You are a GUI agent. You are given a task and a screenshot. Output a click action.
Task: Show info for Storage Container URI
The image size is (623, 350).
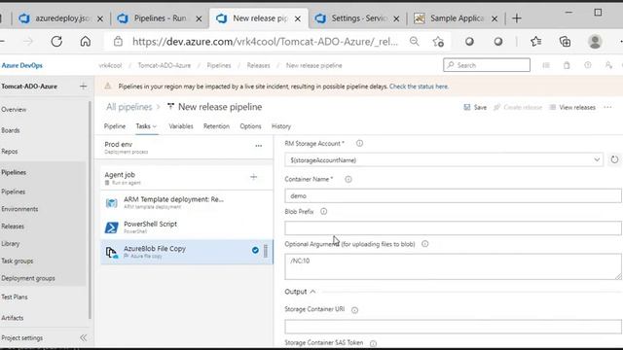pyautogui.click(x=354, y=310)
